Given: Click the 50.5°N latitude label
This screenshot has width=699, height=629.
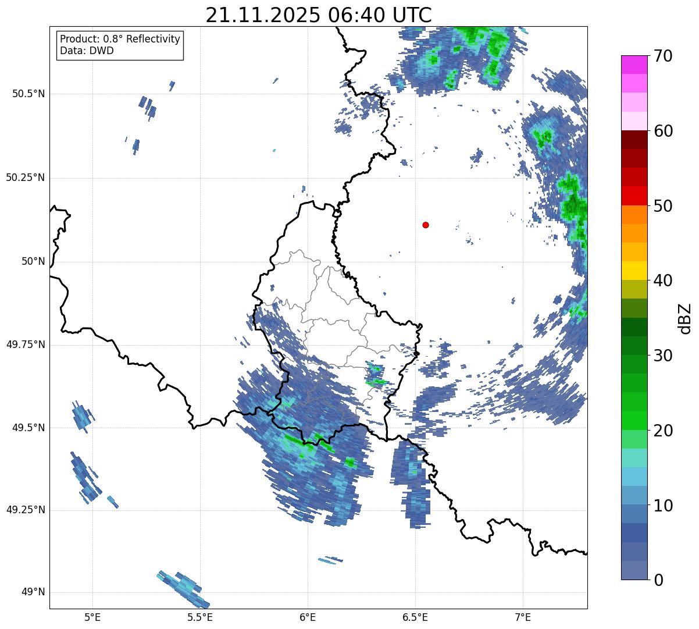Looking at the screenshot, I should 28,94.
